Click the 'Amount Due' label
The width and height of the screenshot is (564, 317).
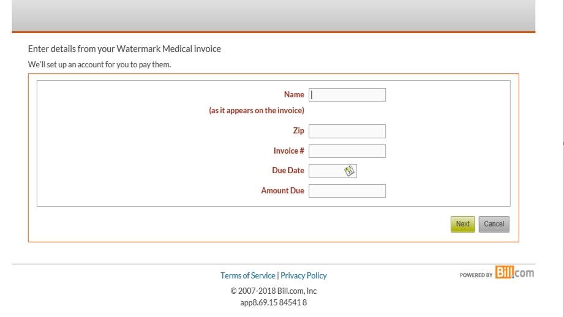[283, 190]
